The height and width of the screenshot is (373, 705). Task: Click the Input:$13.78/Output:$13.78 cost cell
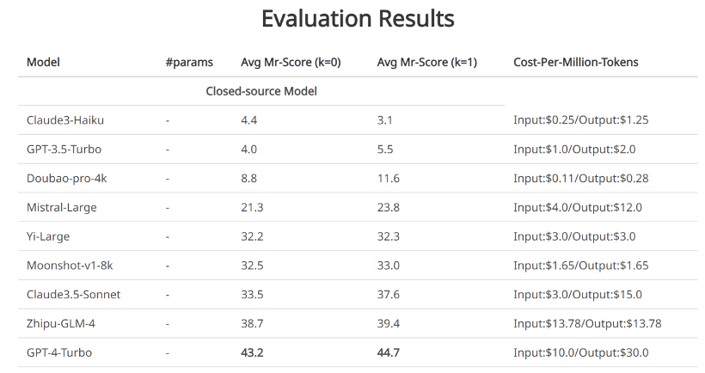(586, 324)
